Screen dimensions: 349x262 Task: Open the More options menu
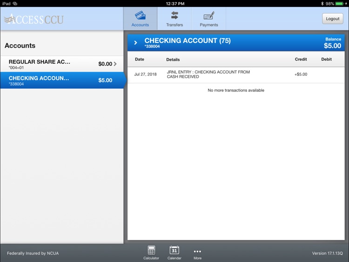pyautogui.click(x=197, y=254)
